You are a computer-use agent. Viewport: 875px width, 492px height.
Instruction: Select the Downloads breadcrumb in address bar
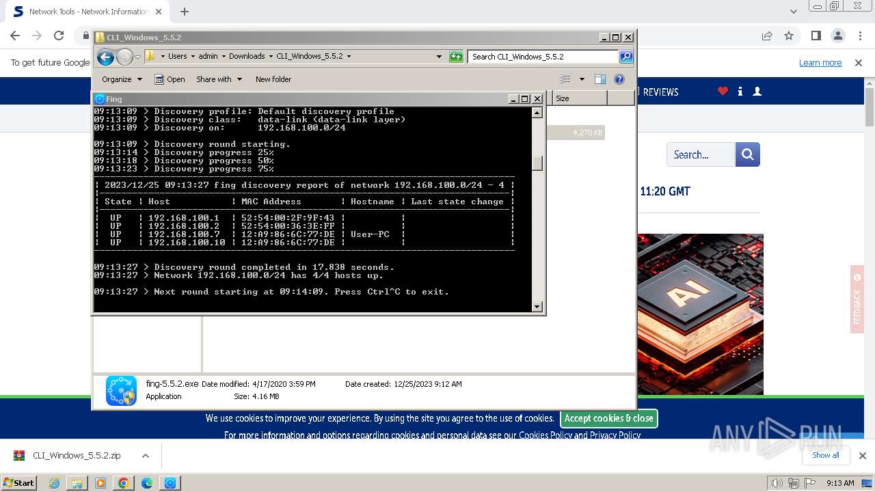click(247, 57)
